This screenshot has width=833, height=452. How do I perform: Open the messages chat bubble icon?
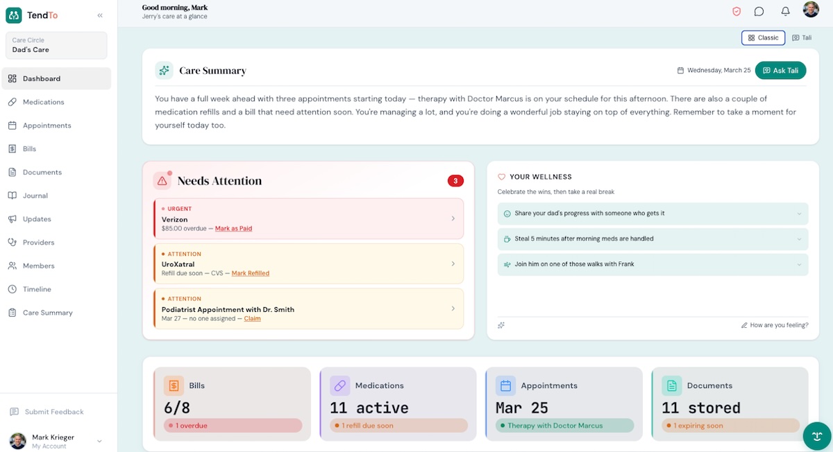(759, 11)
